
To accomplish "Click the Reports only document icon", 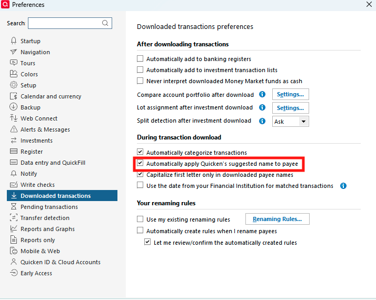I will 14,239.
